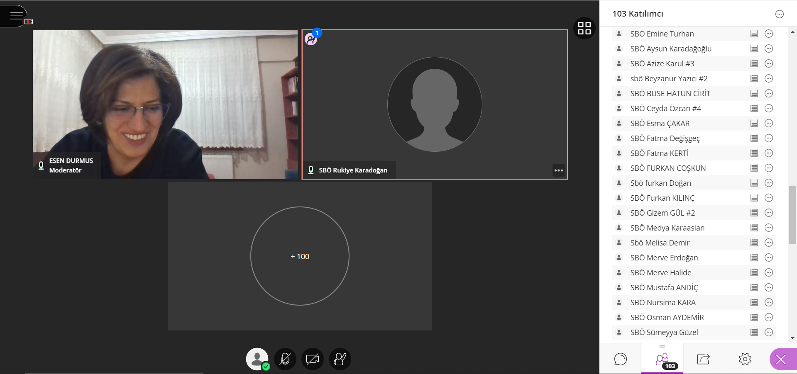The width and height of the screenshot is (797, 374).
Task: Open controls for SBÖ Sümeyya Güzel
Action: pos(769,332)
